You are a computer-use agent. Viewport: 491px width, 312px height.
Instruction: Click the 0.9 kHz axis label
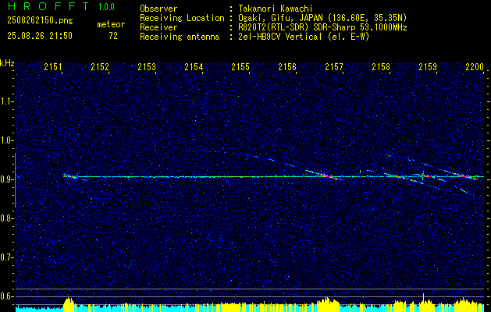7,179
